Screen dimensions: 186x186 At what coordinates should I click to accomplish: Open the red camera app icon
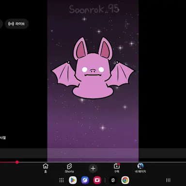click(x=97, y=180)
